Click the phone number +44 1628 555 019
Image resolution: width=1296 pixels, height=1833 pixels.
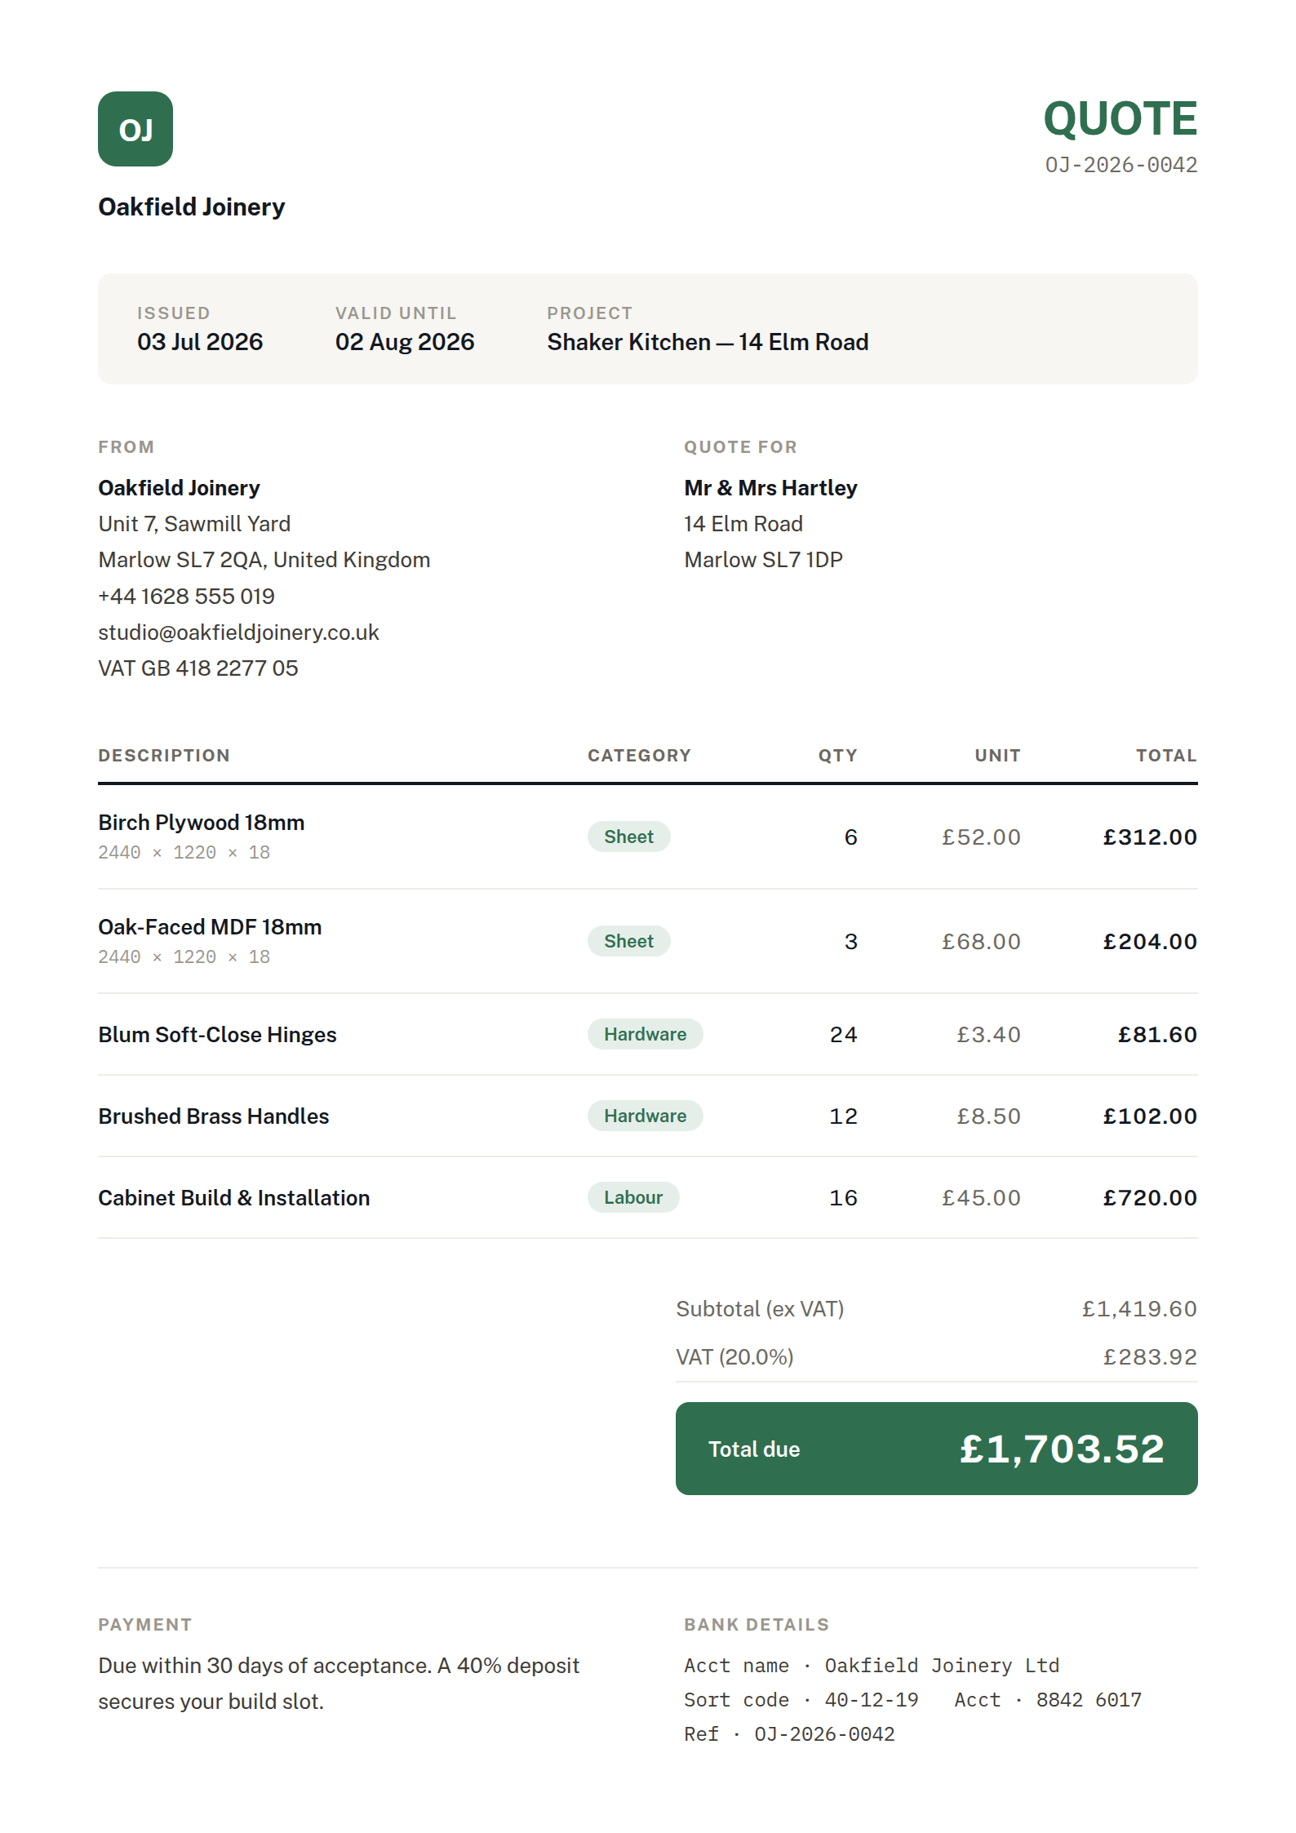coord(186,597)
